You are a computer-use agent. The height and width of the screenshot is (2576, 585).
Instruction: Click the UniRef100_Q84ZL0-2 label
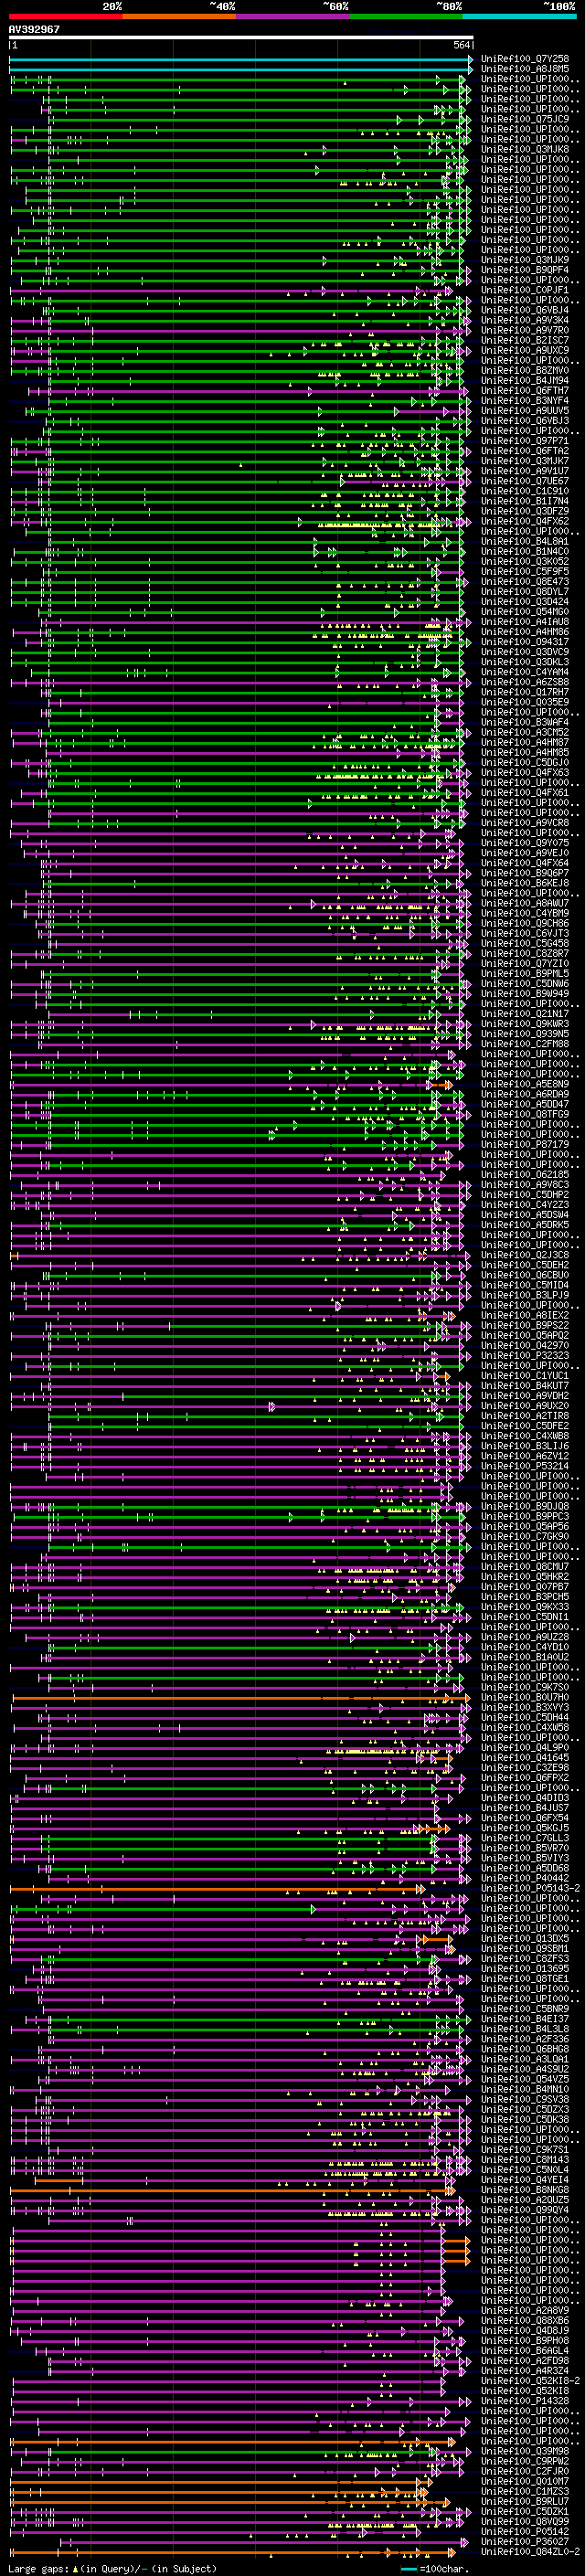tap(530, 2551)
